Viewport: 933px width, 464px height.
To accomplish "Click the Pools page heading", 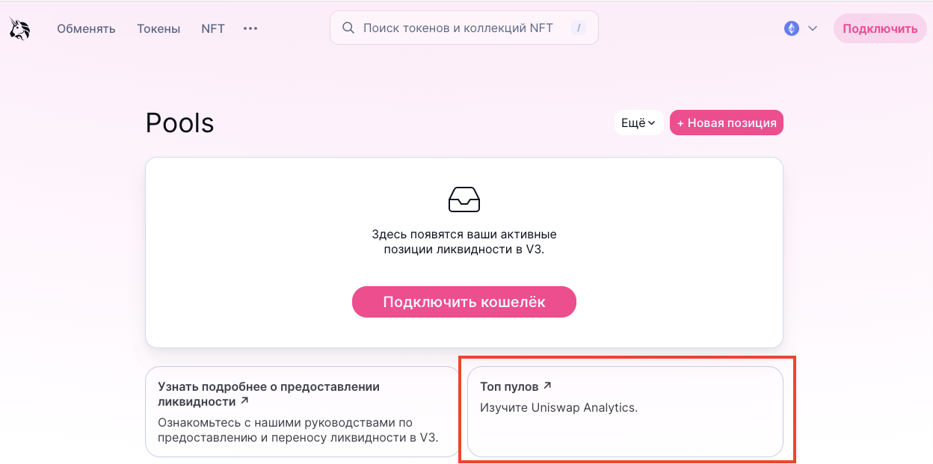I will coord(179,123).
